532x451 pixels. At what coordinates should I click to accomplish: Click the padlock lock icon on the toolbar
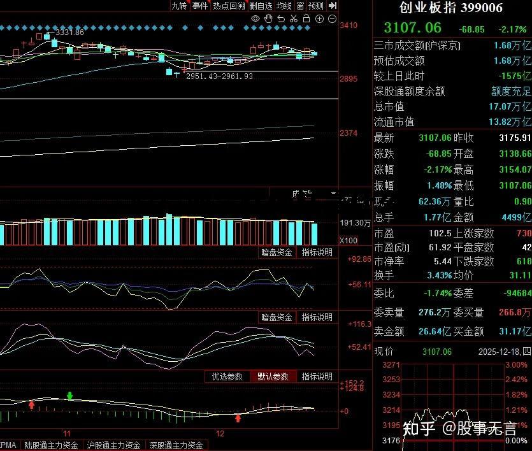pos(306,19)
